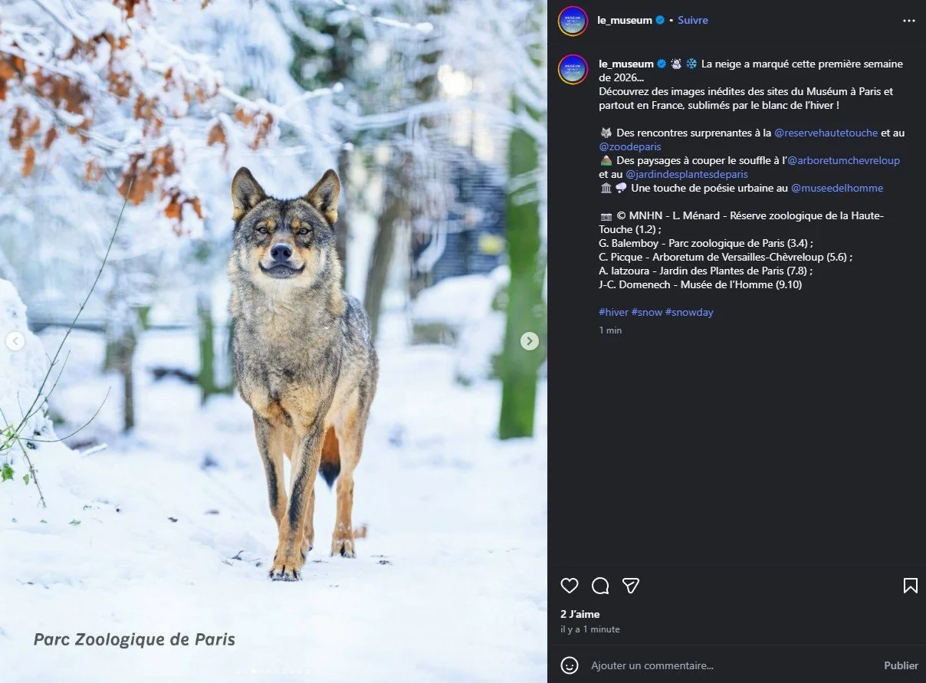Viewport: 926px width, 683px height.
Task: Open the #snowday hashtag
Action: 689,312
